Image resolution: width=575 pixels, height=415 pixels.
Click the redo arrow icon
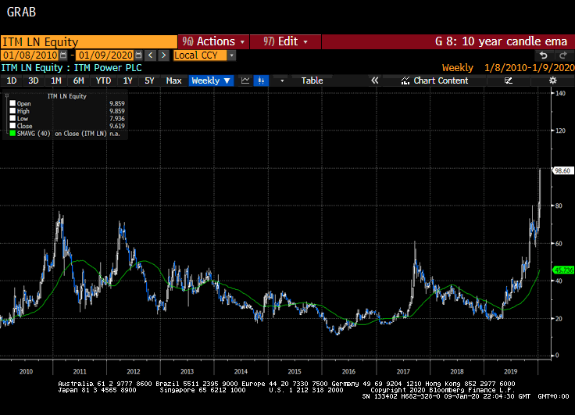point(563,55)
